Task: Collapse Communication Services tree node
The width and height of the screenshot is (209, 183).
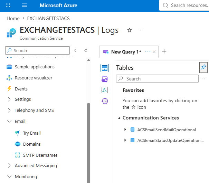Action: click(119, 118)
